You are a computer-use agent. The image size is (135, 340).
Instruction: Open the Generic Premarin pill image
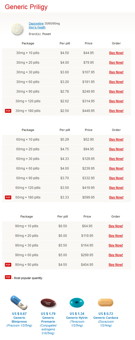point(48,303)
